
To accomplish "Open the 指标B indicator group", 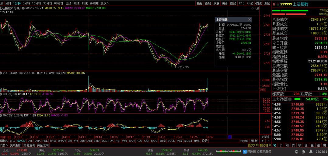I will (x=244, y=141).
